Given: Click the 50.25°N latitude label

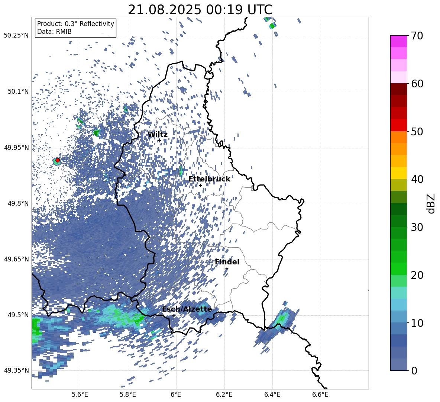Looking at the screenshot, I should 16,36.
